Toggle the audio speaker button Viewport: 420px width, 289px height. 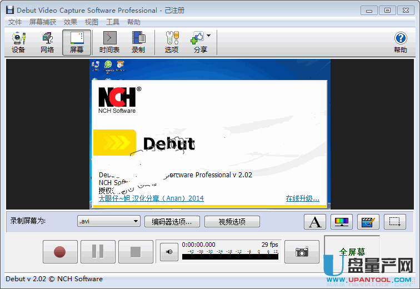[169, 252]
